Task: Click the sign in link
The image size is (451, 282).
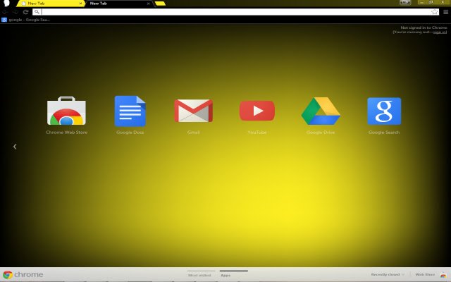Action: pos(440,32)
